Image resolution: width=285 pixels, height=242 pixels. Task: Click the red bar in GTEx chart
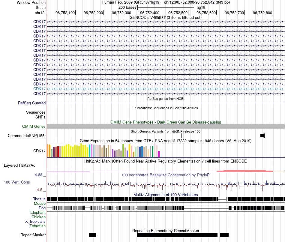(x=58, y=152)
